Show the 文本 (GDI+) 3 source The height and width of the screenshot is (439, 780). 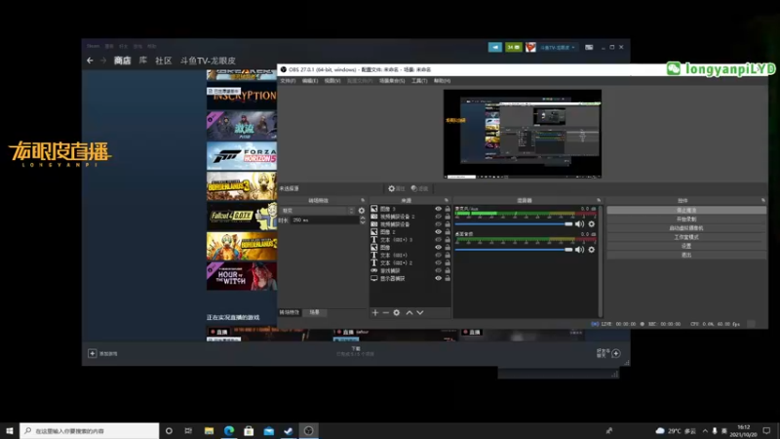click(438, 240)
